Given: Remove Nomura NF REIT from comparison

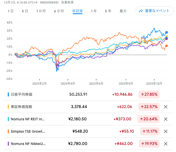Looking at the screenshot, I should pos(165,119).
